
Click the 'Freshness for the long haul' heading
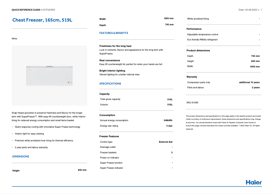pyautogui.click(x=115, y=46)
